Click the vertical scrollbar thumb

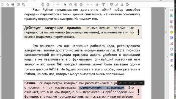166,32
